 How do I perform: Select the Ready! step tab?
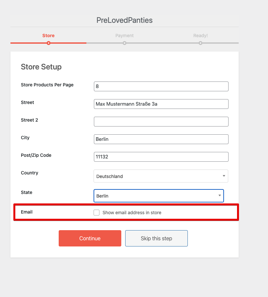201,36
